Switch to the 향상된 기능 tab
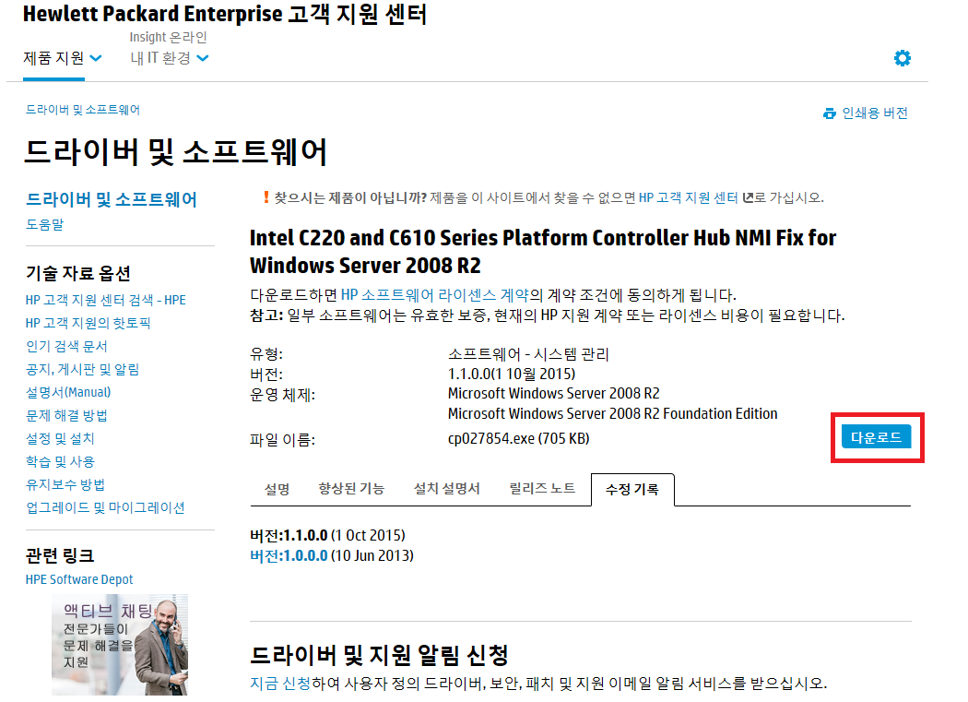This screenshot has height=702, width=968. (x=351, y=489)
